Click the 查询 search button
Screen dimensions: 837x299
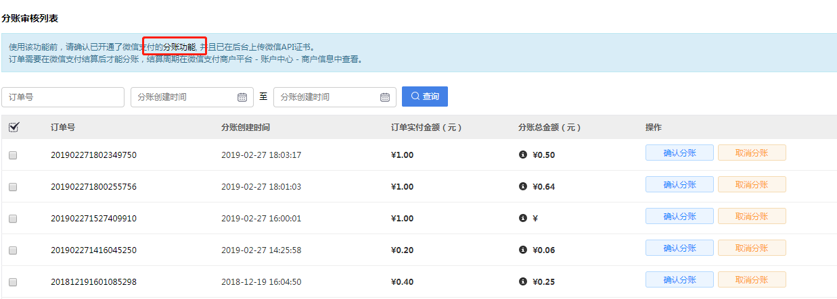click(x=424, y=97)
